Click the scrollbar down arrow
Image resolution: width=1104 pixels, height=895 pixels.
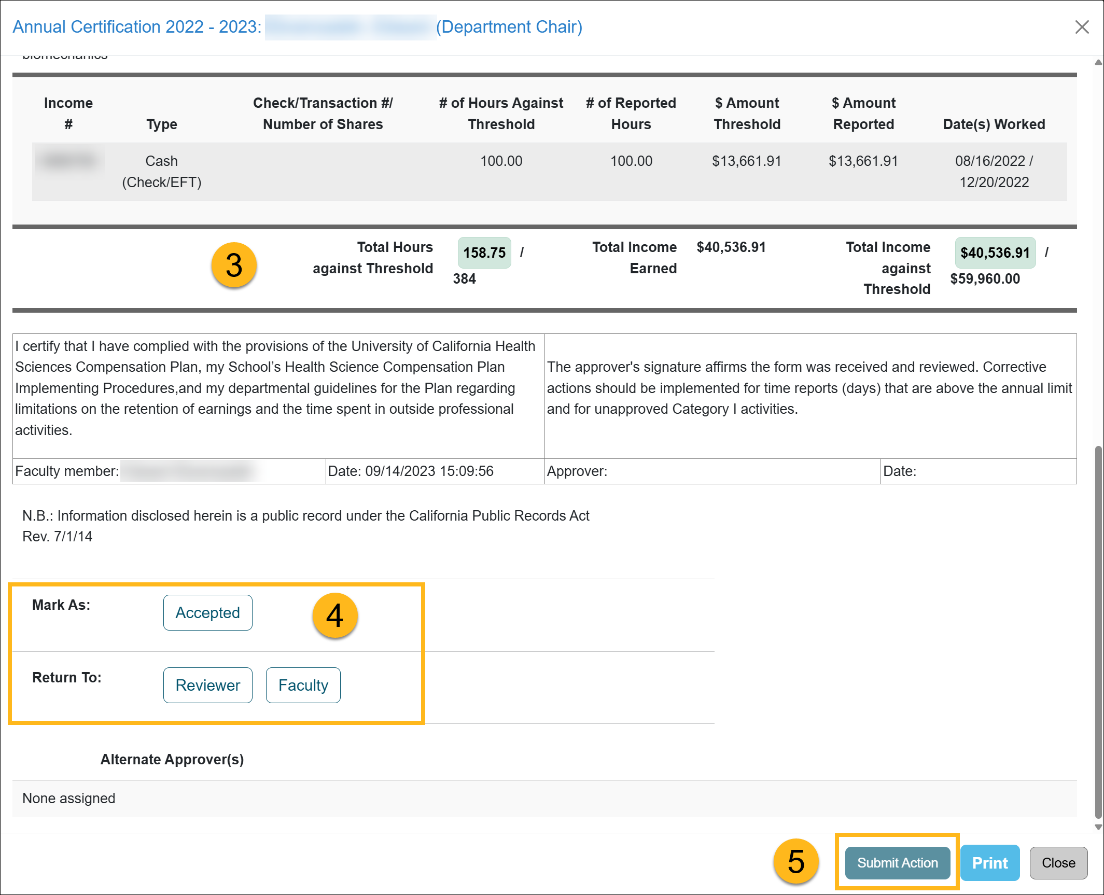(x=1098, y=827)
